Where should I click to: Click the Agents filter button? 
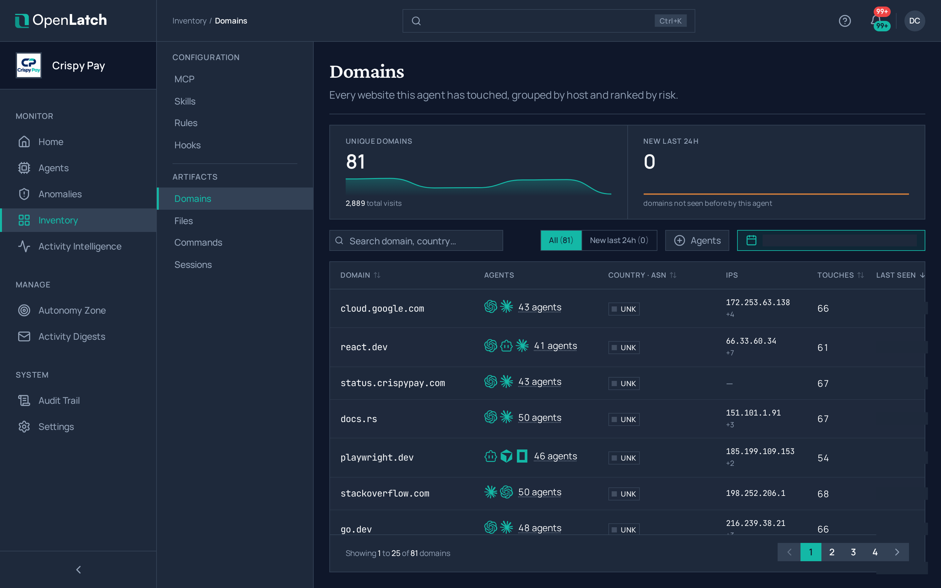click(697, 240)
